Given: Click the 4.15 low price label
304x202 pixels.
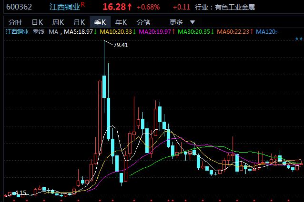Looking at the screenshot, I should click(x=20, y=192).
